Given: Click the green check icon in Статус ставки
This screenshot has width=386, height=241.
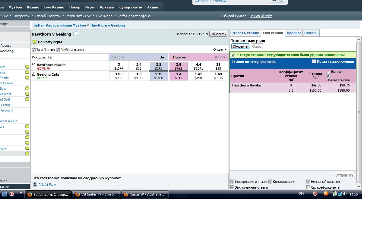Looking at the screenshot, I should tap(233, 55).
